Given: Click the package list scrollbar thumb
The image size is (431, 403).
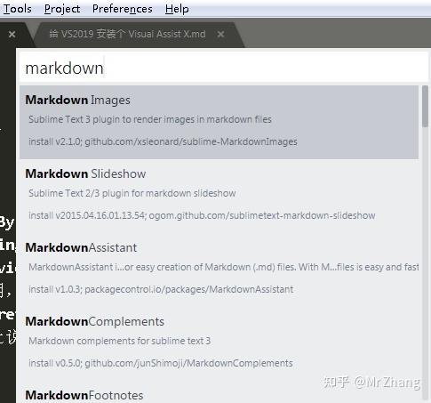Looking at the screenshot, I should (x=425, y=106).
